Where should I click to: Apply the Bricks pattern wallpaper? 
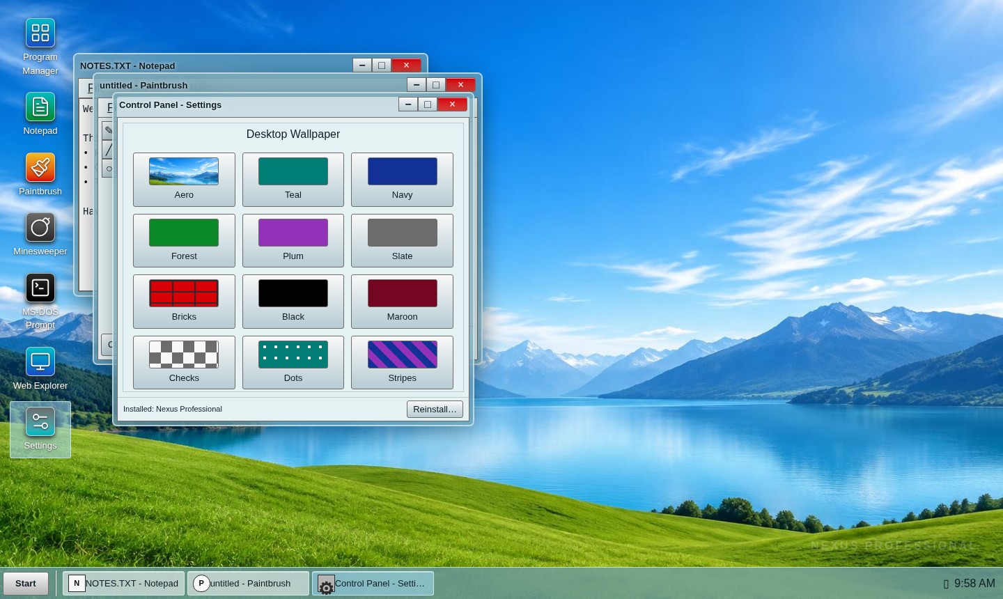click(184, 302)
